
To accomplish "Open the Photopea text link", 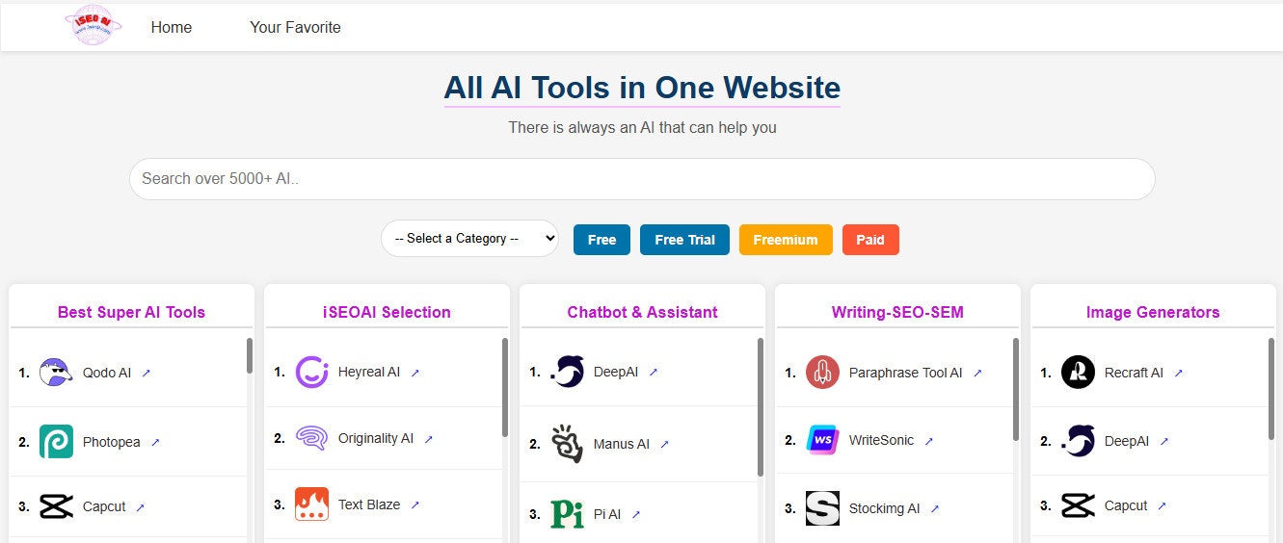I will click(112, 442).
